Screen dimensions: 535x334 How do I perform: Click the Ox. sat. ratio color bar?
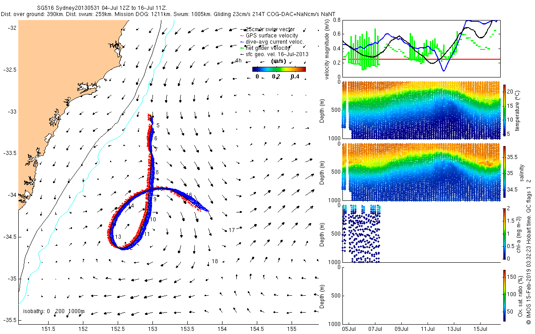point(505,295)
